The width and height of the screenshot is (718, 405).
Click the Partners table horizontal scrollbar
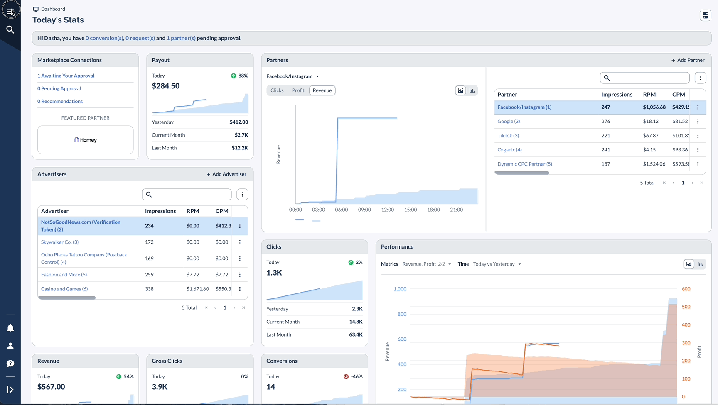(x=522, y=173)
